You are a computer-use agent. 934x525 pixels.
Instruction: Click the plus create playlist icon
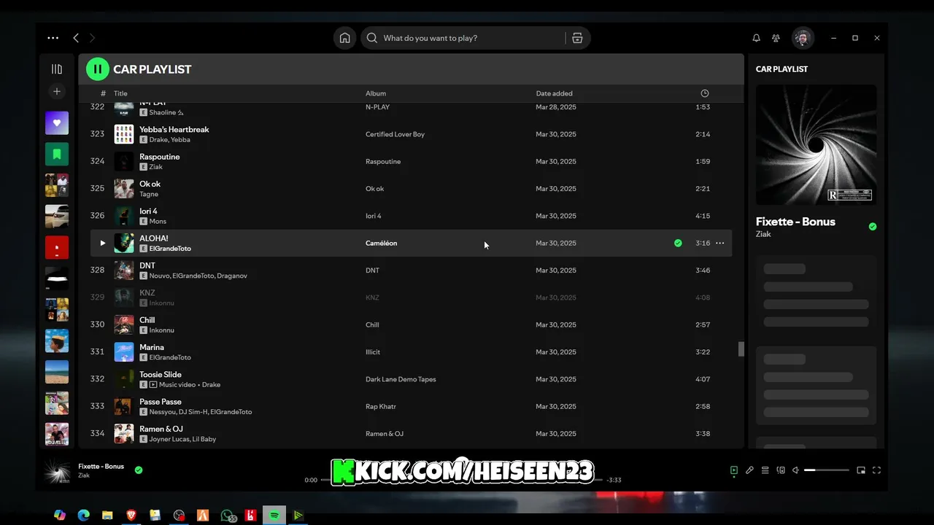(57, 91)
